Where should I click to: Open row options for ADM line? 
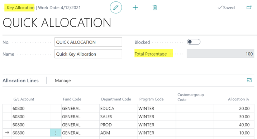[x=56, y=133]
